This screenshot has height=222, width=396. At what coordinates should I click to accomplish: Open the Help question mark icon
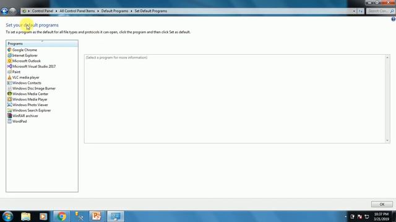pos(394,19)
